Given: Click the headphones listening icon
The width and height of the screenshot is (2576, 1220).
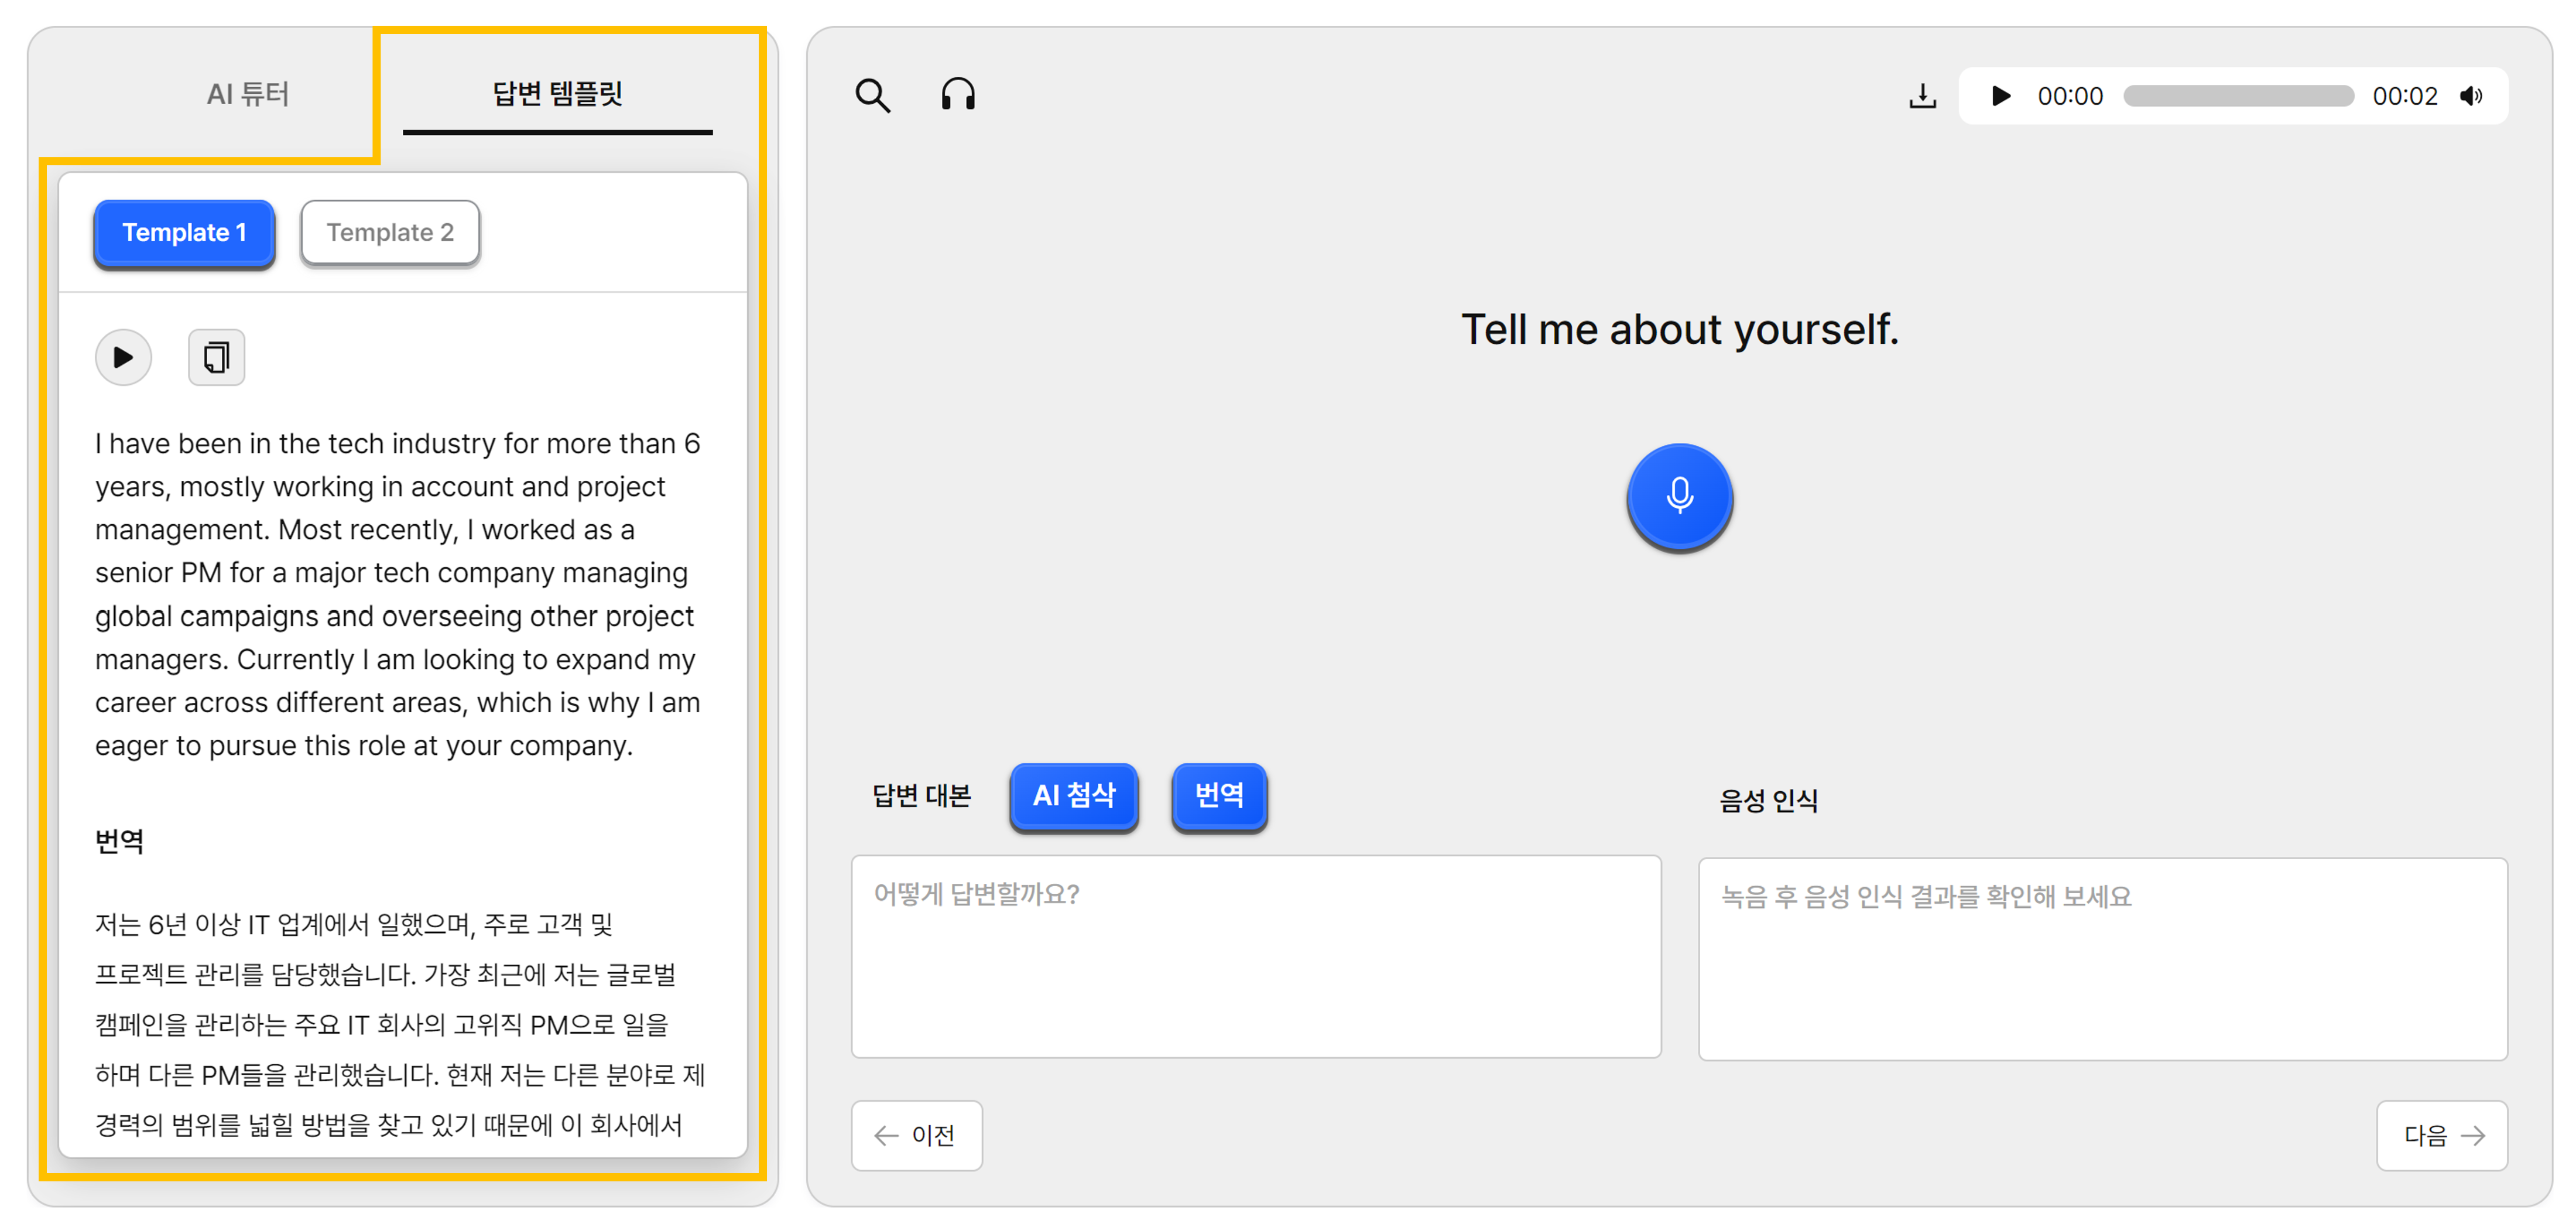Looking at the screenshot, I should [958, 95].
